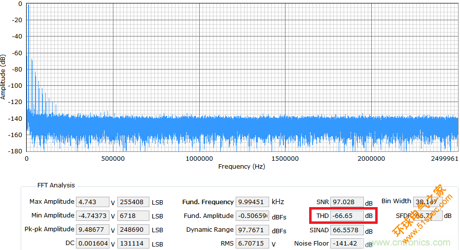The image size is (460, 250).
Task: Click the Amplitude (dB) axis title
Action: 3,77
